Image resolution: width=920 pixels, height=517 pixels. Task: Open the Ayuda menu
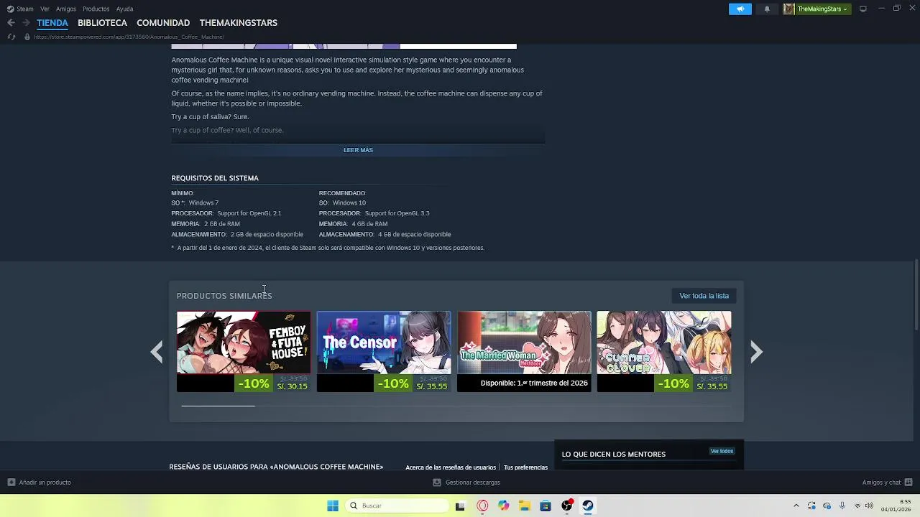[124, 9]
